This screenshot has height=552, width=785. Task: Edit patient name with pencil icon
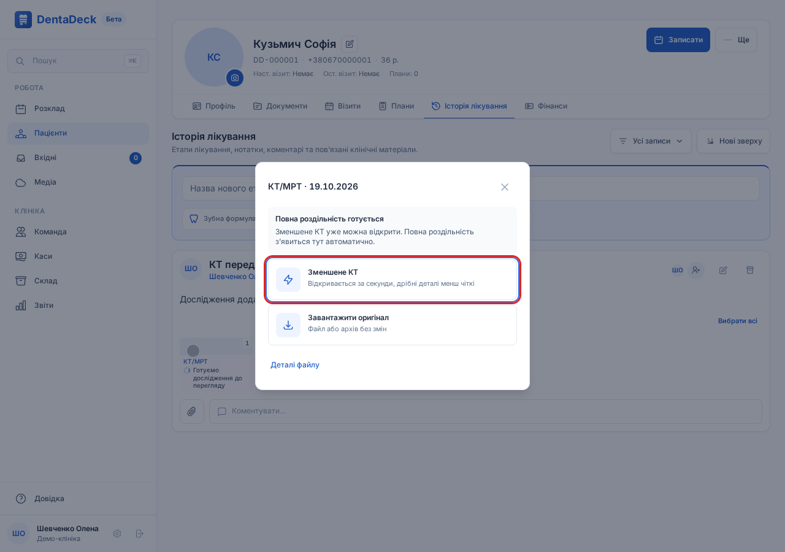(350, 44)
